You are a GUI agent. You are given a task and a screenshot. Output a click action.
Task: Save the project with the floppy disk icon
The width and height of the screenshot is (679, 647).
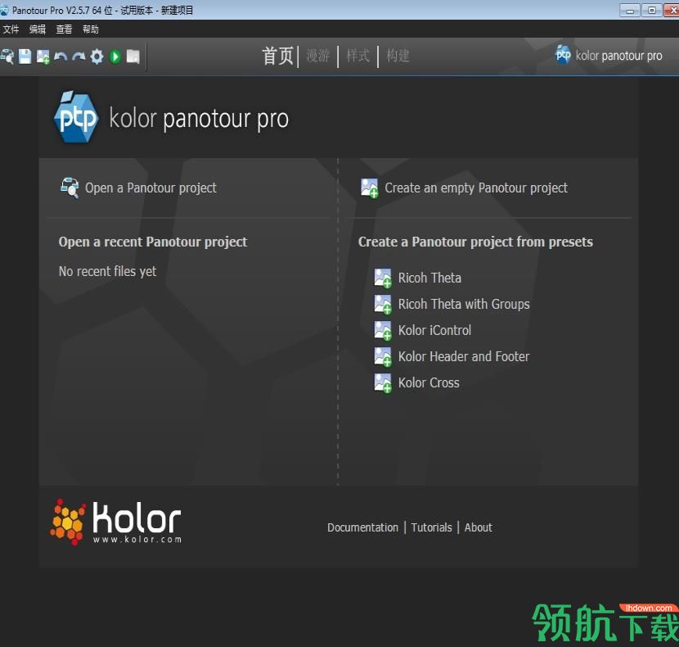[25, 57]
